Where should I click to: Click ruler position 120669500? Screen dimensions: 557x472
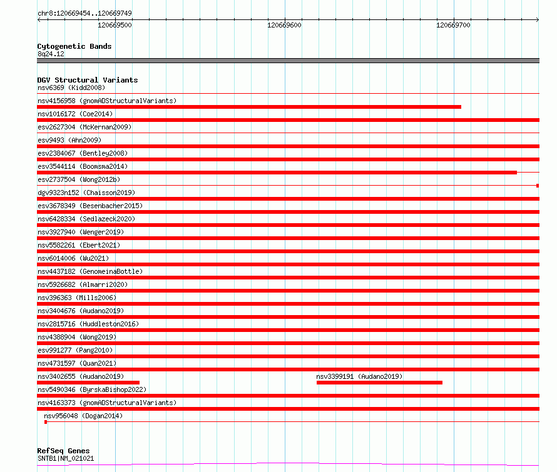[x=115, y=25]
